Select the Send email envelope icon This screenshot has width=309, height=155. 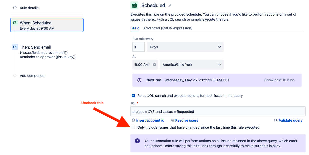[15, 47]
